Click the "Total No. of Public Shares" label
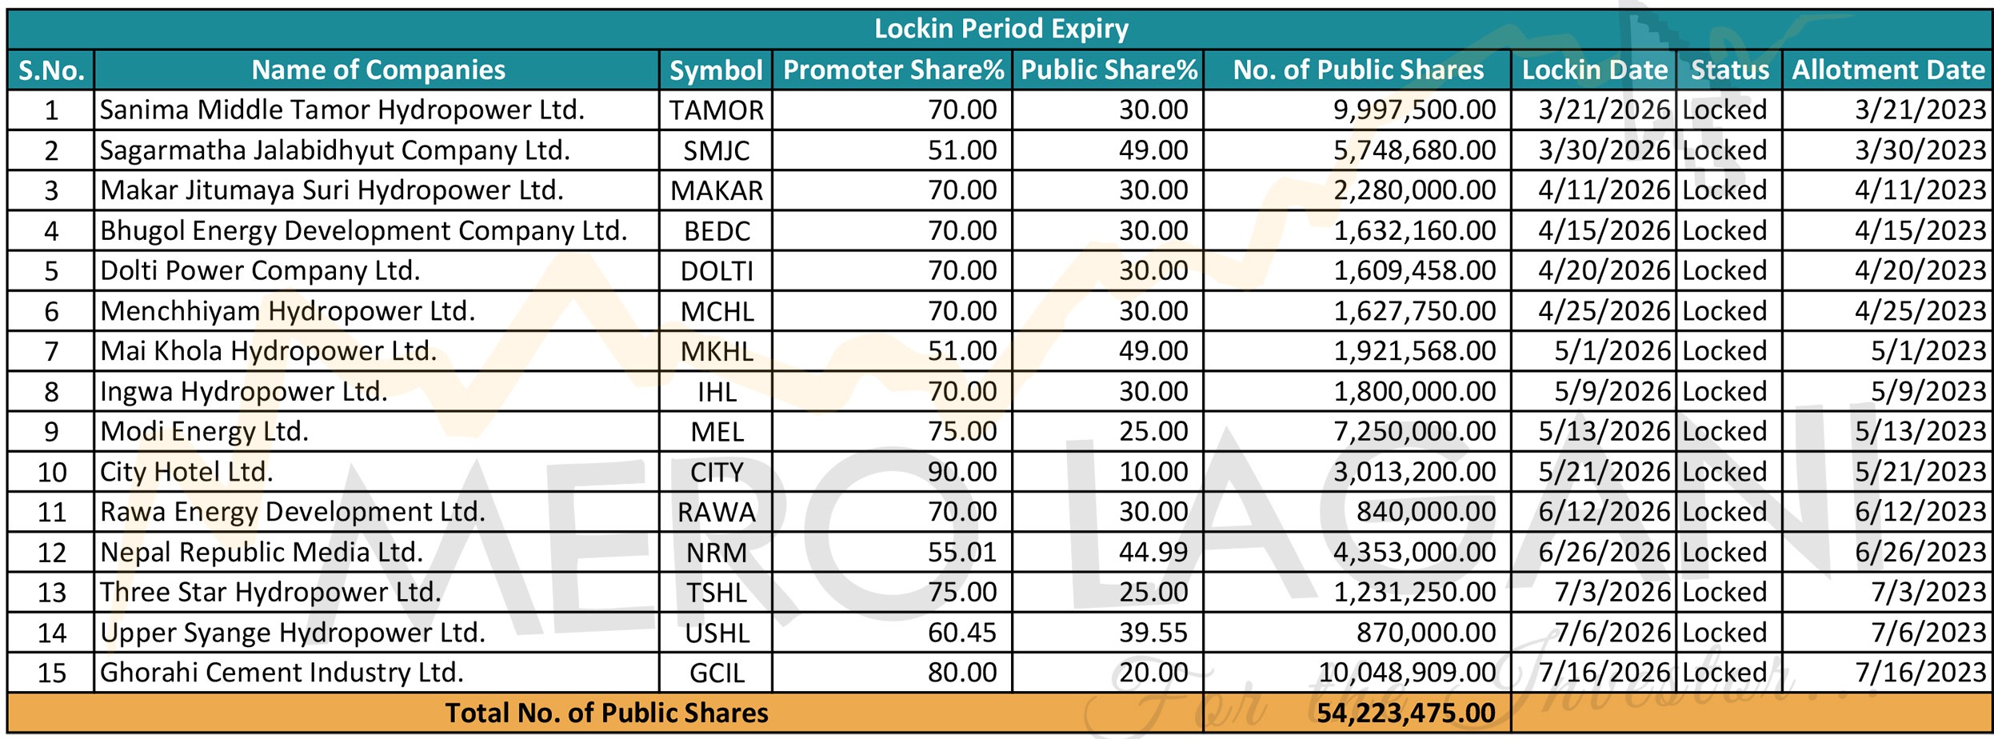Screen dimensions: 1994x739 606,713
